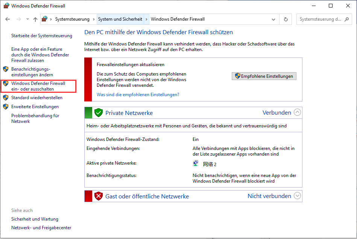Close the Windows Defender Firewall window

(x=348, y=6)
